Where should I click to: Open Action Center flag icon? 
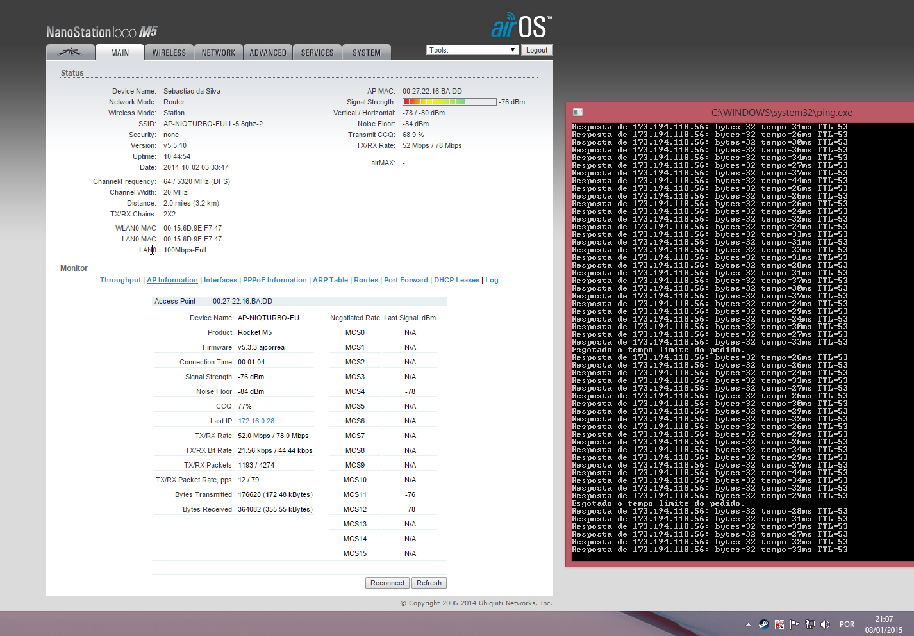coord(795,624)
